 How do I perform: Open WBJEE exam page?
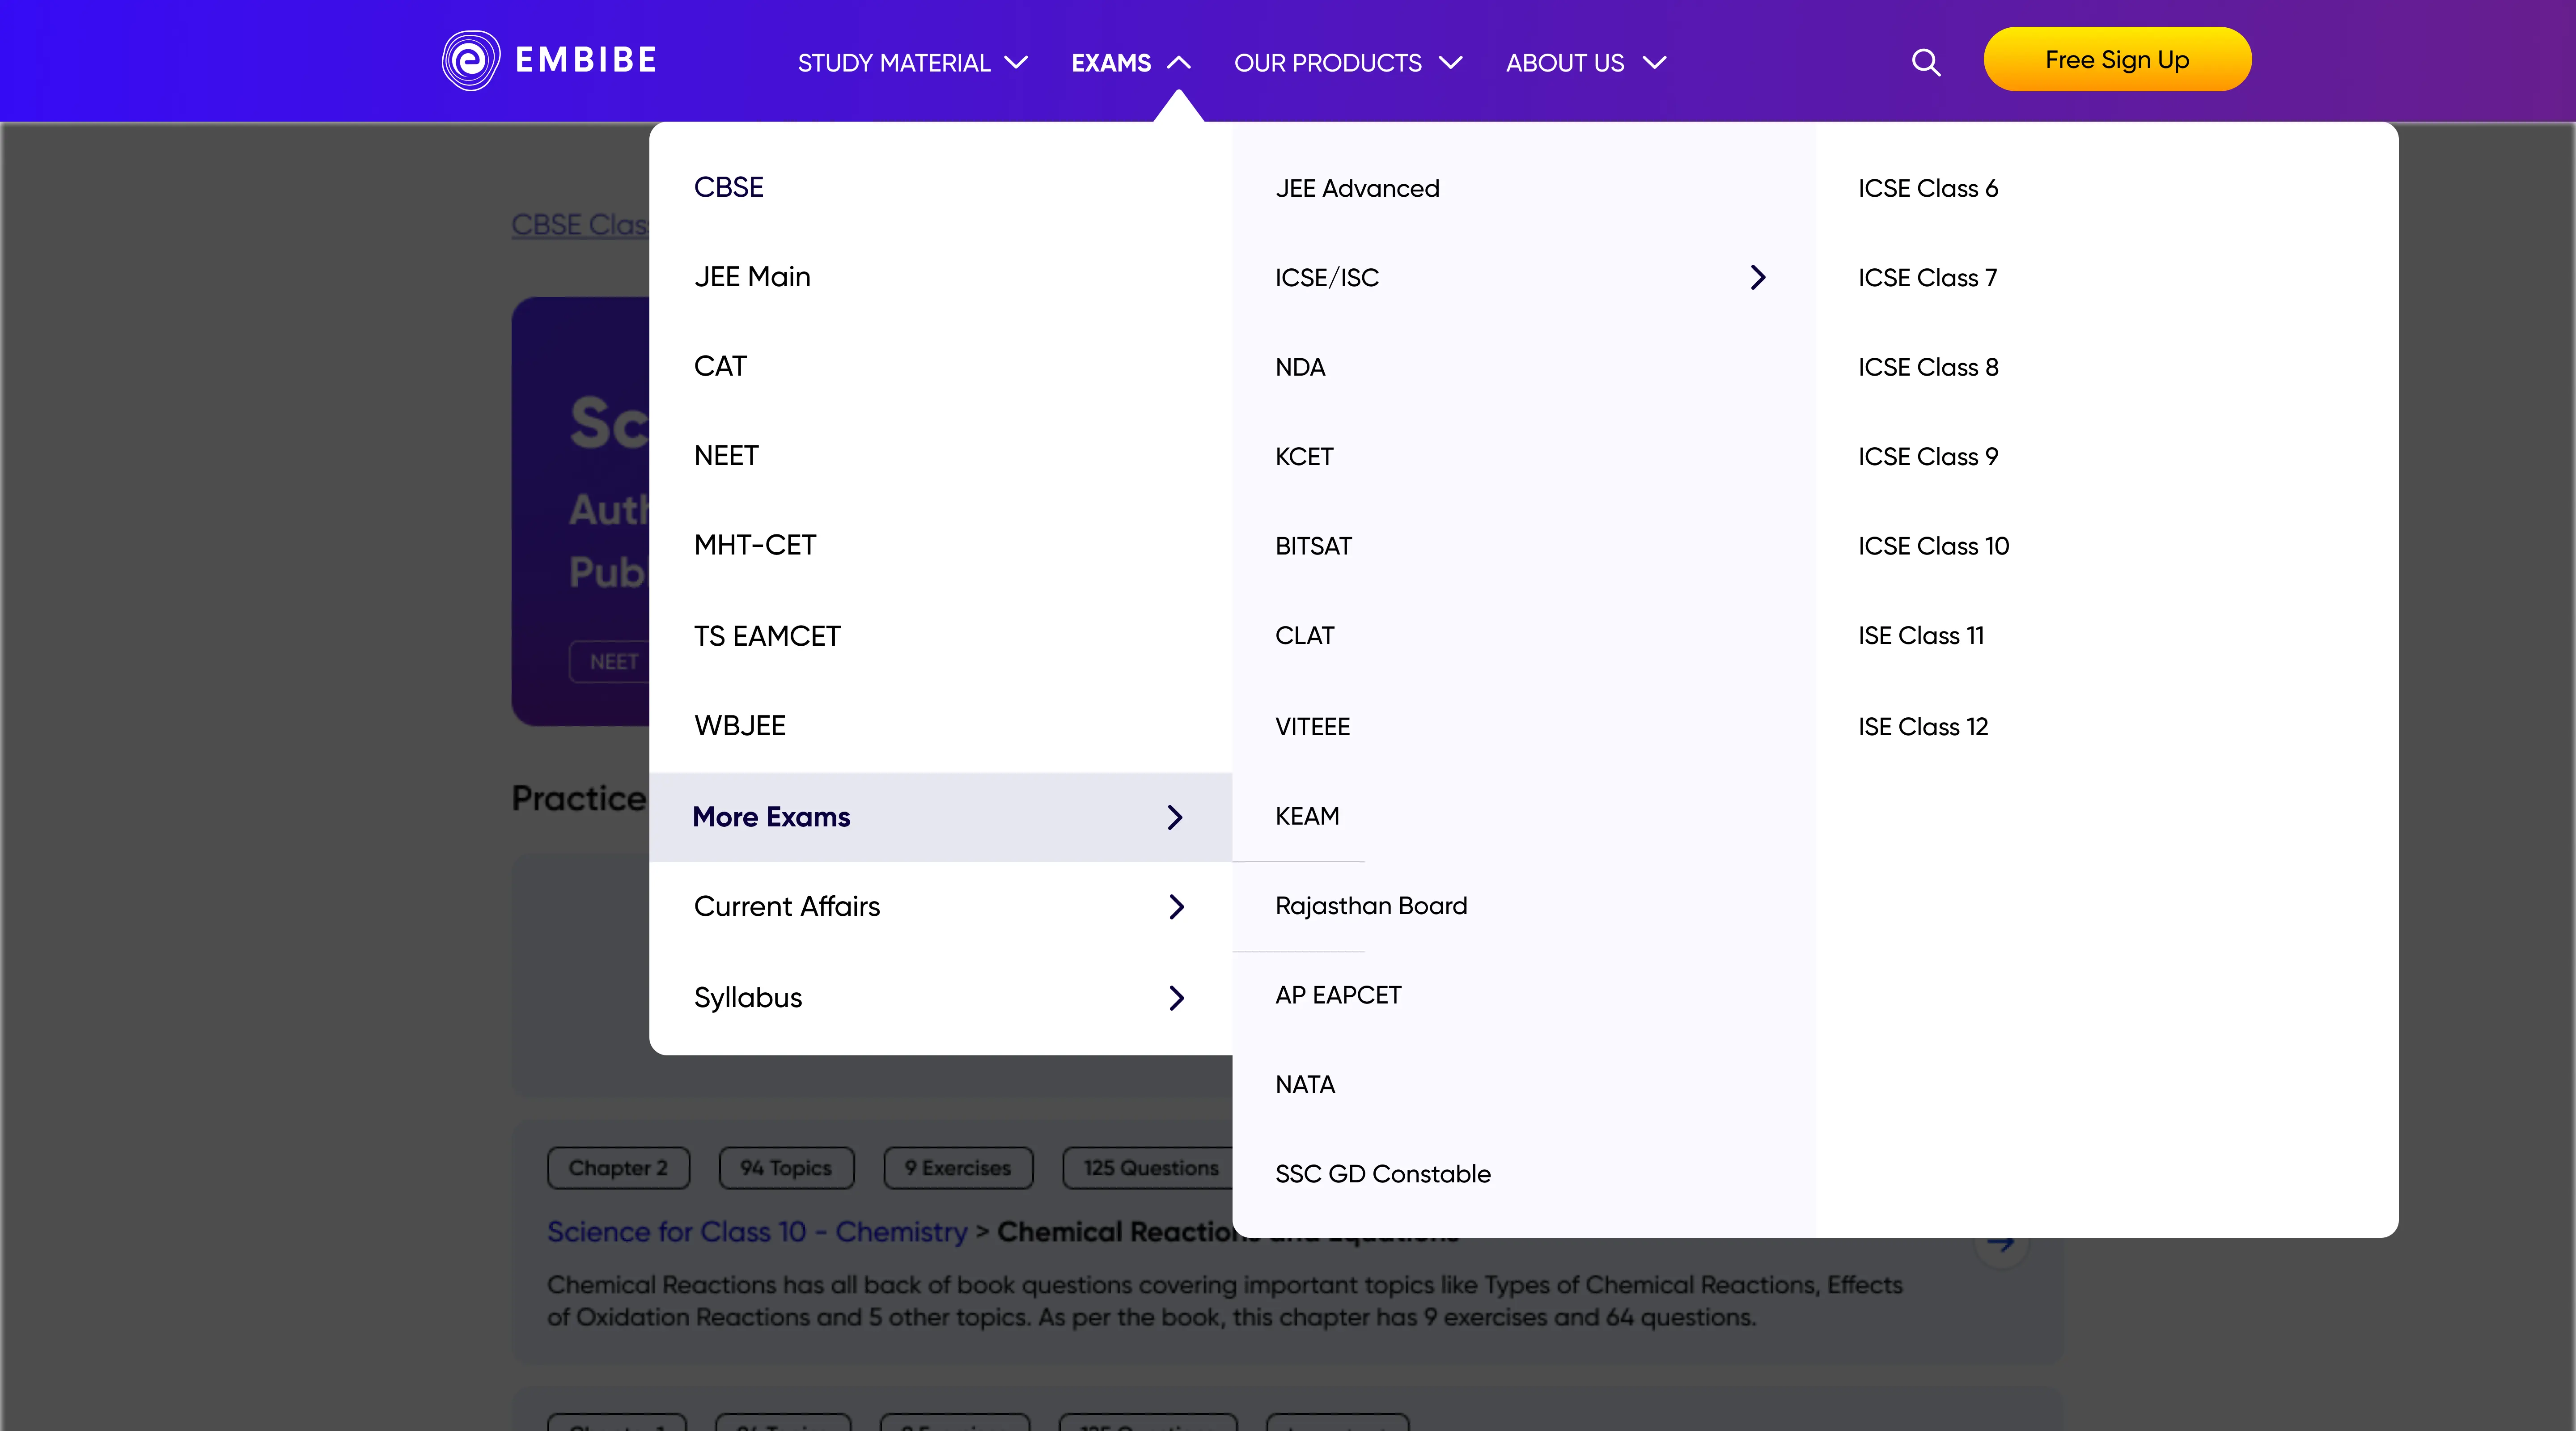[x=740, y=725]
